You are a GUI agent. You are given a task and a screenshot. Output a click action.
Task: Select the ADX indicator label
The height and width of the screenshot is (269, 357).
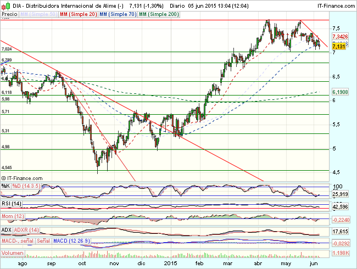(x=7, y=229)
